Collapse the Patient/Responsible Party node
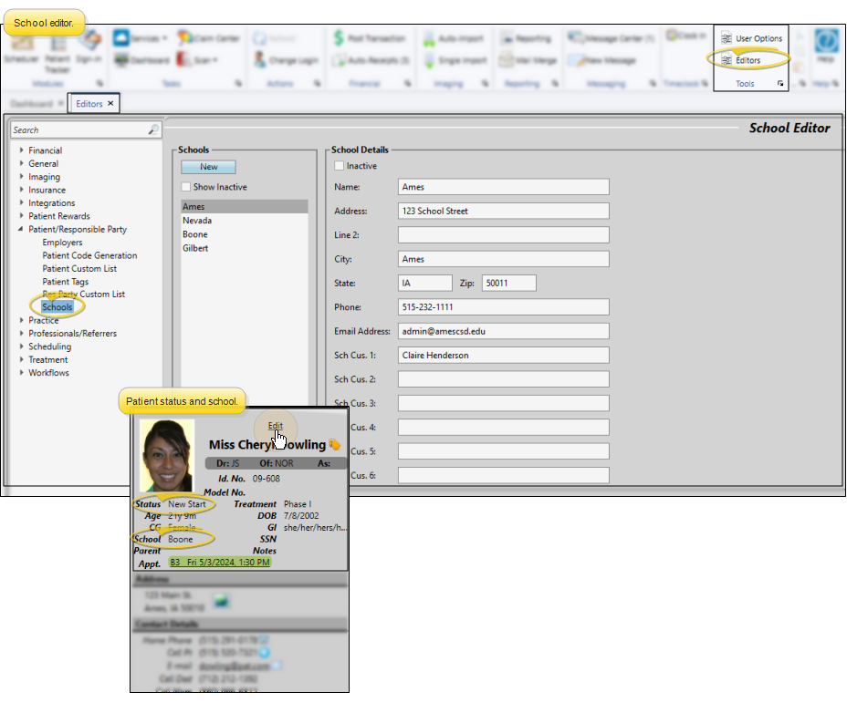 tap(21, 230)
